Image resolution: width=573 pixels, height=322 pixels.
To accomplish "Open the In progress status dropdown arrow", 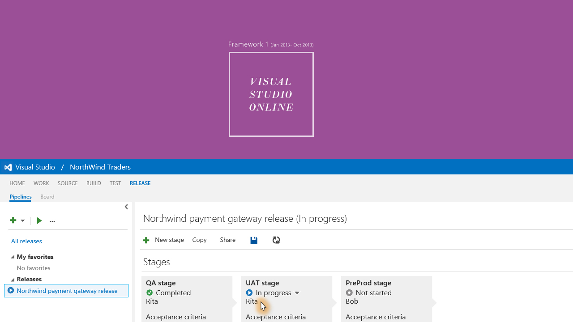I will tap(297, 293).
